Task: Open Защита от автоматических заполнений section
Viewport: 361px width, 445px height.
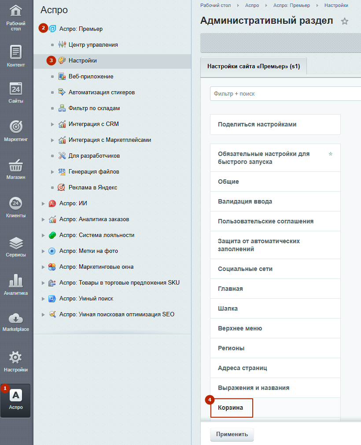Action: click(275, 245)
